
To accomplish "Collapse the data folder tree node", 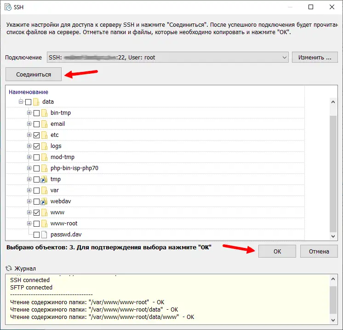I will [21, 102].
